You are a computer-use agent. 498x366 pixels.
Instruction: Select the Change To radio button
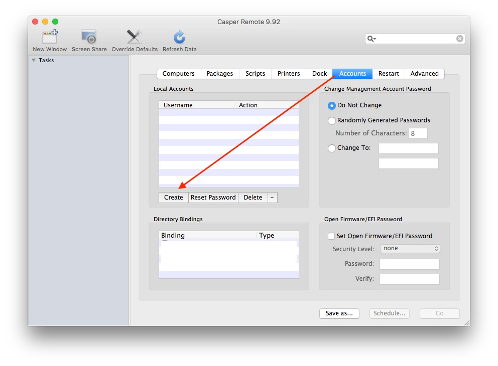coord(331,148)
